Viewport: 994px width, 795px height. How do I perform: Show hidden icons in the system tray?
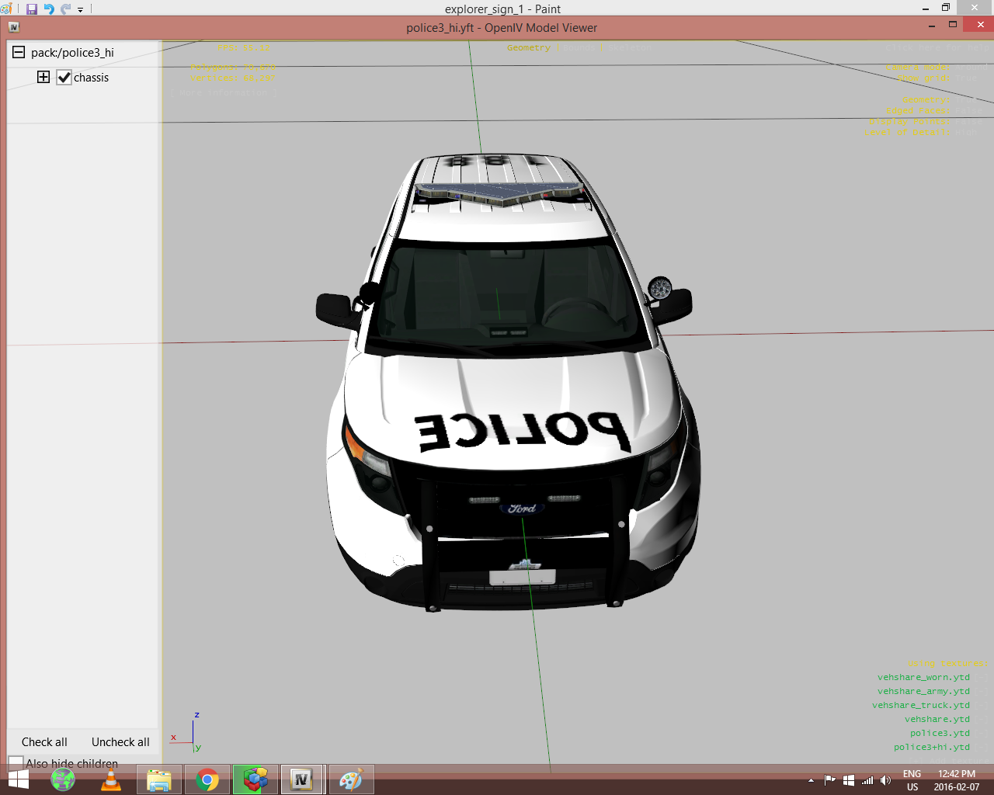pyautogui.click(x=811, y=780)
